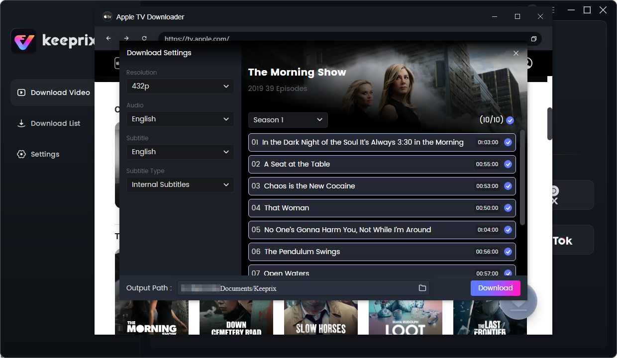Reload the tv.apple.com page
This screenshot has height=358, width=617.
point(144,38)
